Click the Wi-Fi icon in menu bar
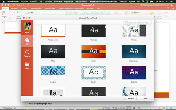Image resolution: width=176 pixels, height=110 pixels. (x=143, y=2)
